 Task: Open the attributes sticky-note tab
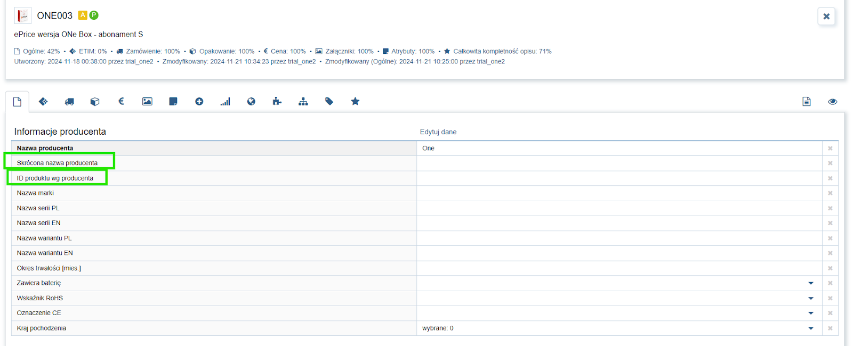pyautogui.click(x=173, y=102)
